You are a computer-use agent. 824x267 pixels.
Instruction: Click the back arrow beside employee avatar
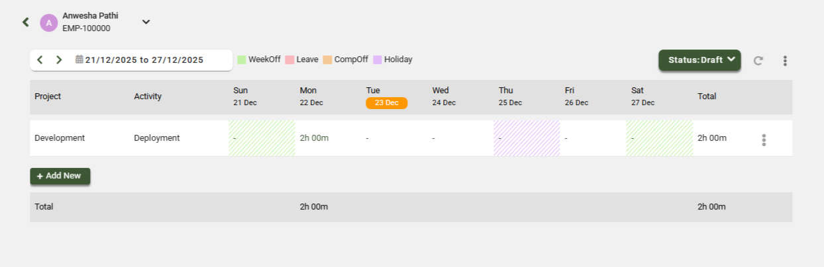[x=26, y=22]
